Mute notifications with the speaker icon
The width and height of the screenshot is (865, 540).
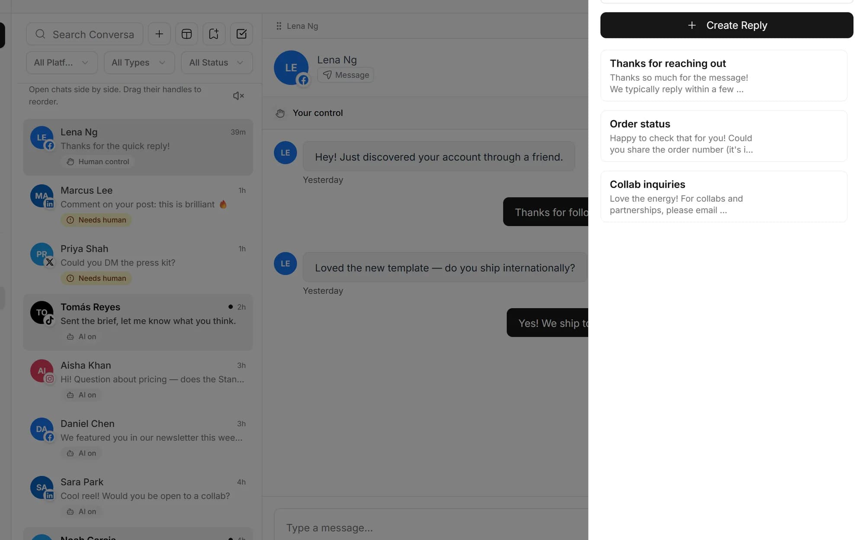238,95
